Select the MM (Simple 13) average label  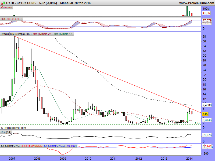64,34
